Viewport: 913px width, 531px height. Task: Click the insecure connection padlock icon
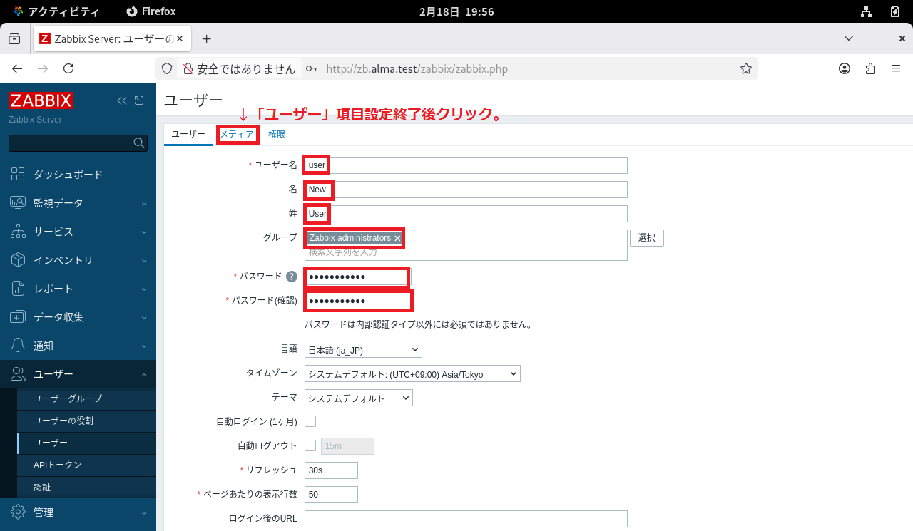pyautogui.click(x=188, y=68)
